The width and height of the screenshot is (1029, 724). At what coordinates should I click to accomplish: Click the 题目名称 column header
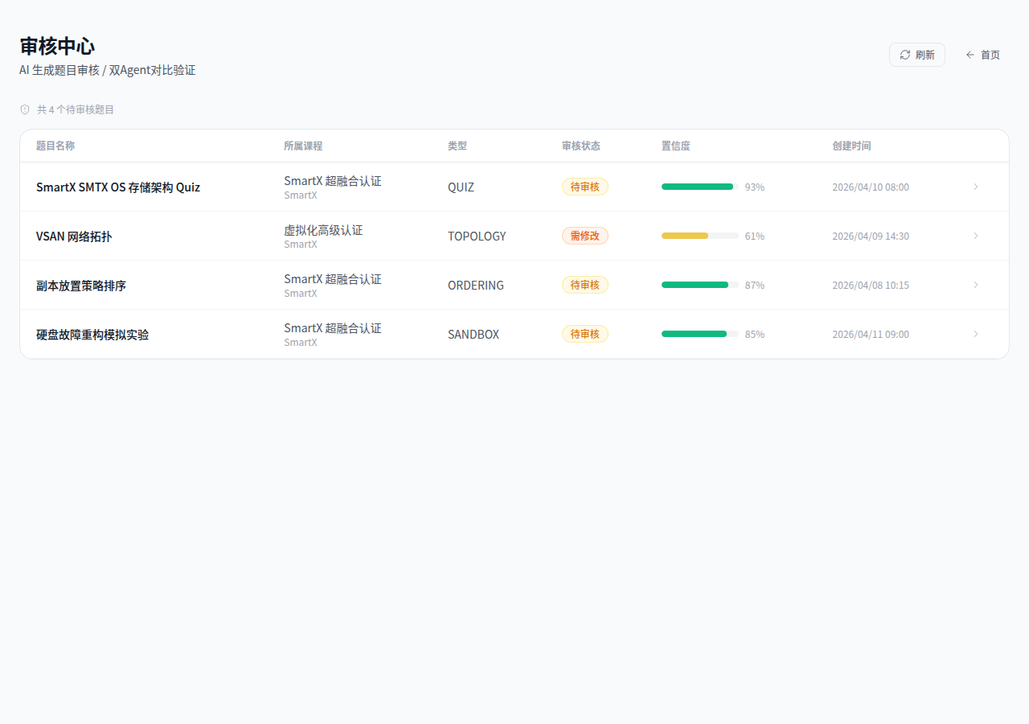pyautogui.click(x=55, y=146)
